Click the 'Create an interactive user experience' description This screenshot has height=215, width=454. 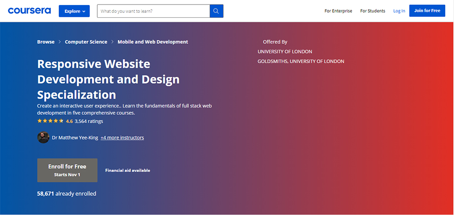pos(124,109)
